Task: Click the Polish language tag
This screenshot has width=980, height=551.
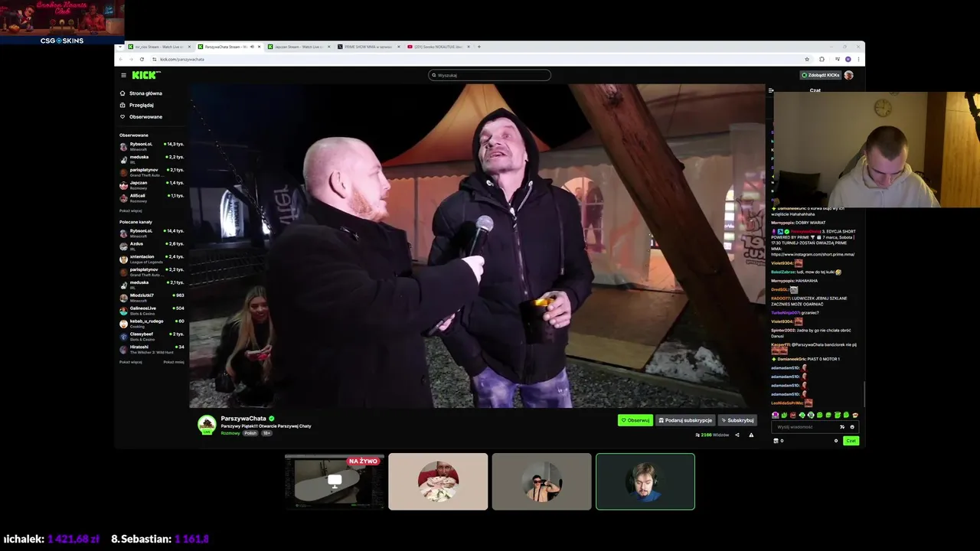Action: click(x=250, y=433)
